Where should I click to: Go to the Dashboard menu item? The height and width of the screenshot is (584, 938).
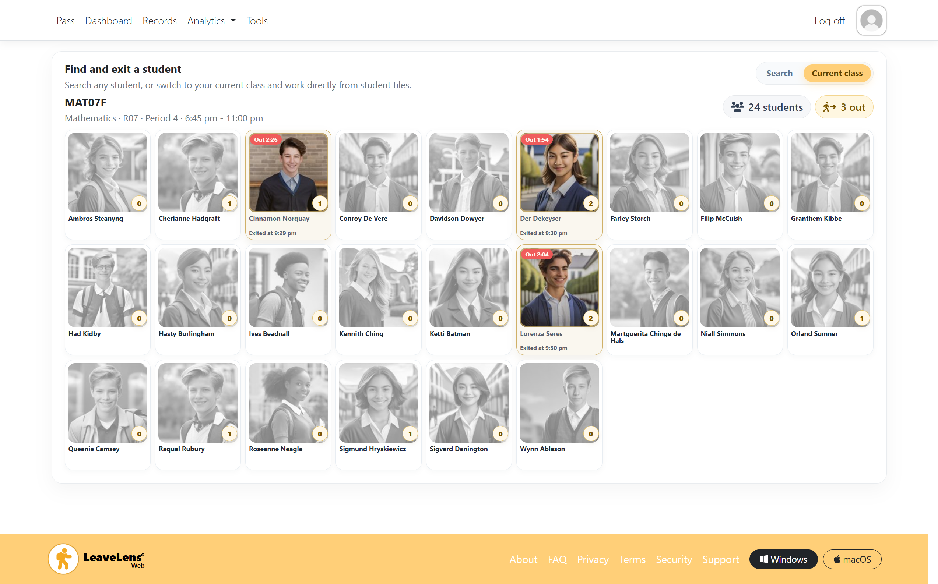(108, 21)
